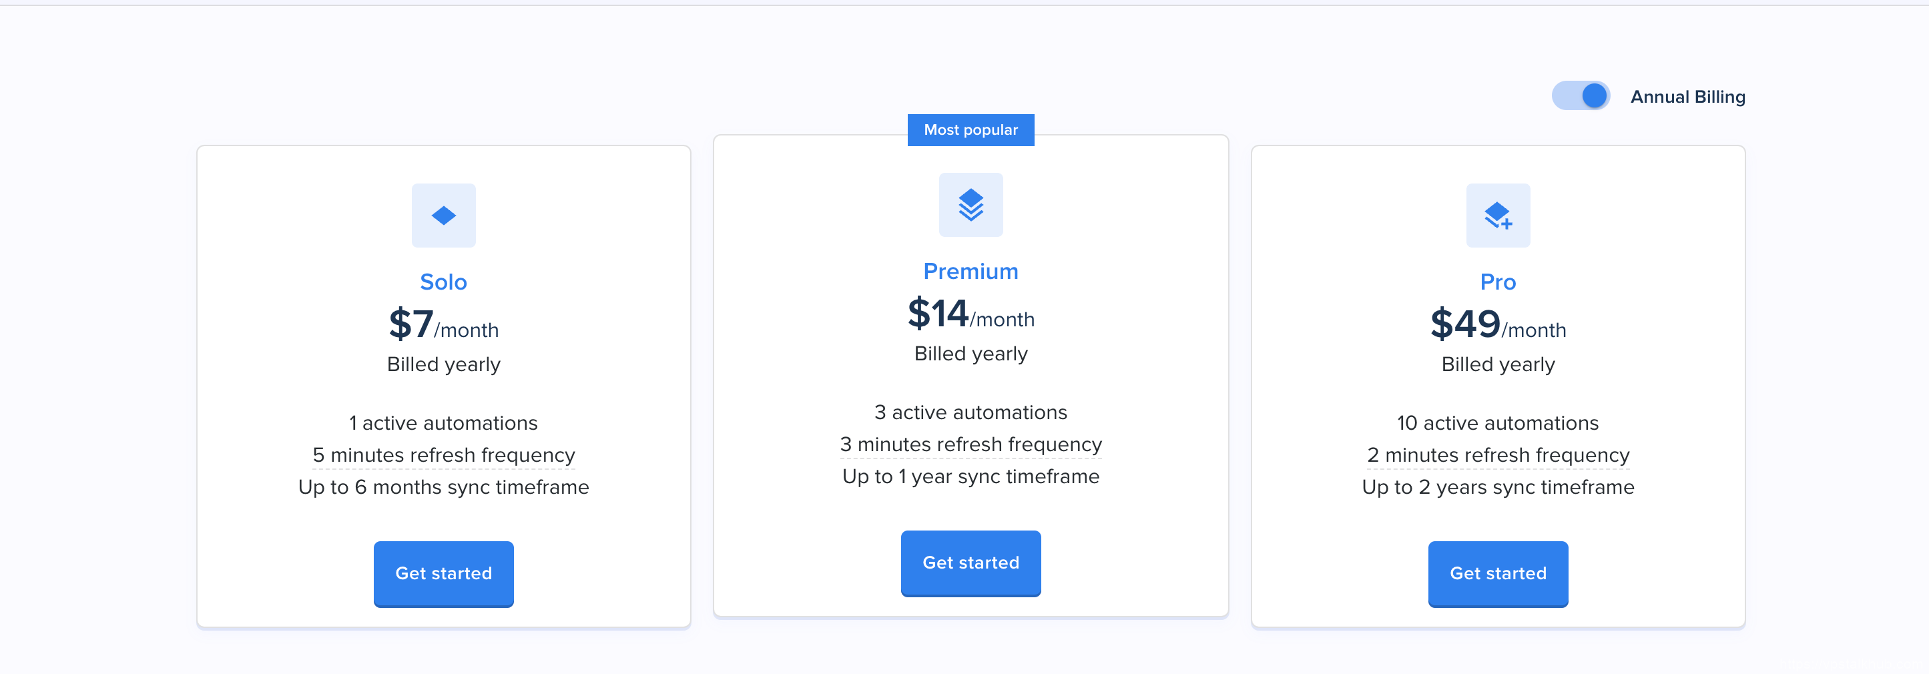Select the Premium plan title
Image resolution: width=1929 pixels, height=674 pixels.
click(x=971, y=271)
